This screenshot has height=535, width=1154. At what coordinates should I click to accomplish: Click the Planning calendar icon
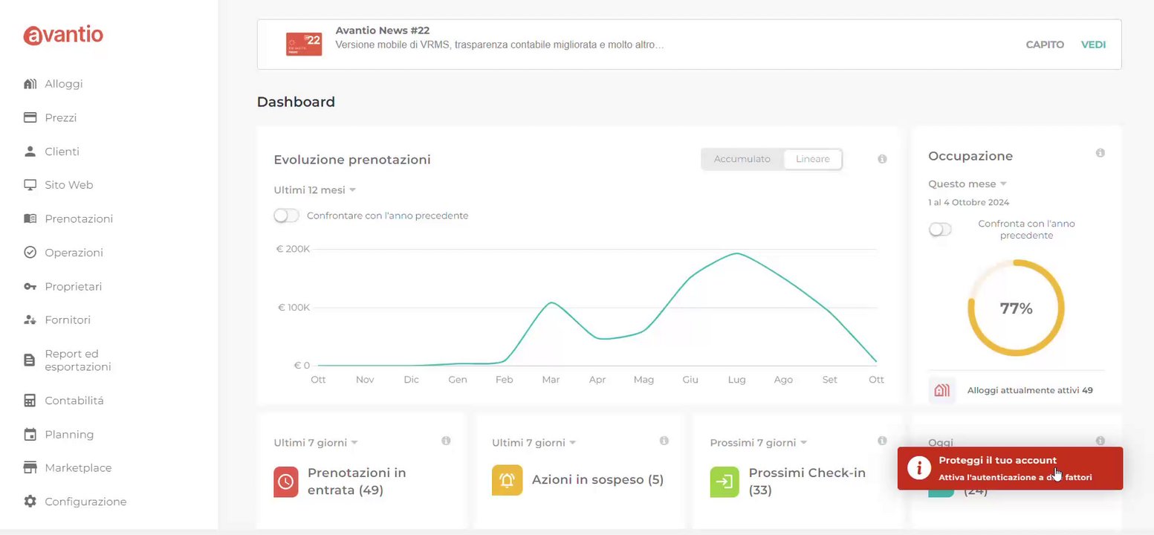click(x=30, y=435)
